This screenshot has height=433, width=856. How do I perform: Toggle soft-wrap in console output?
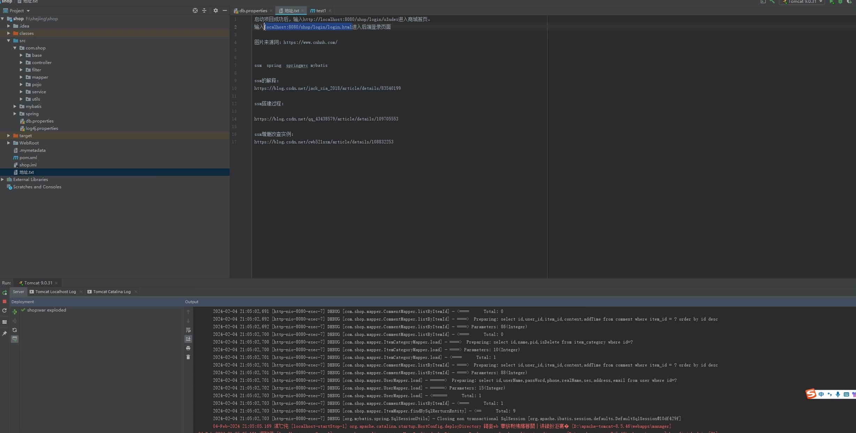(x=188, y=330)
